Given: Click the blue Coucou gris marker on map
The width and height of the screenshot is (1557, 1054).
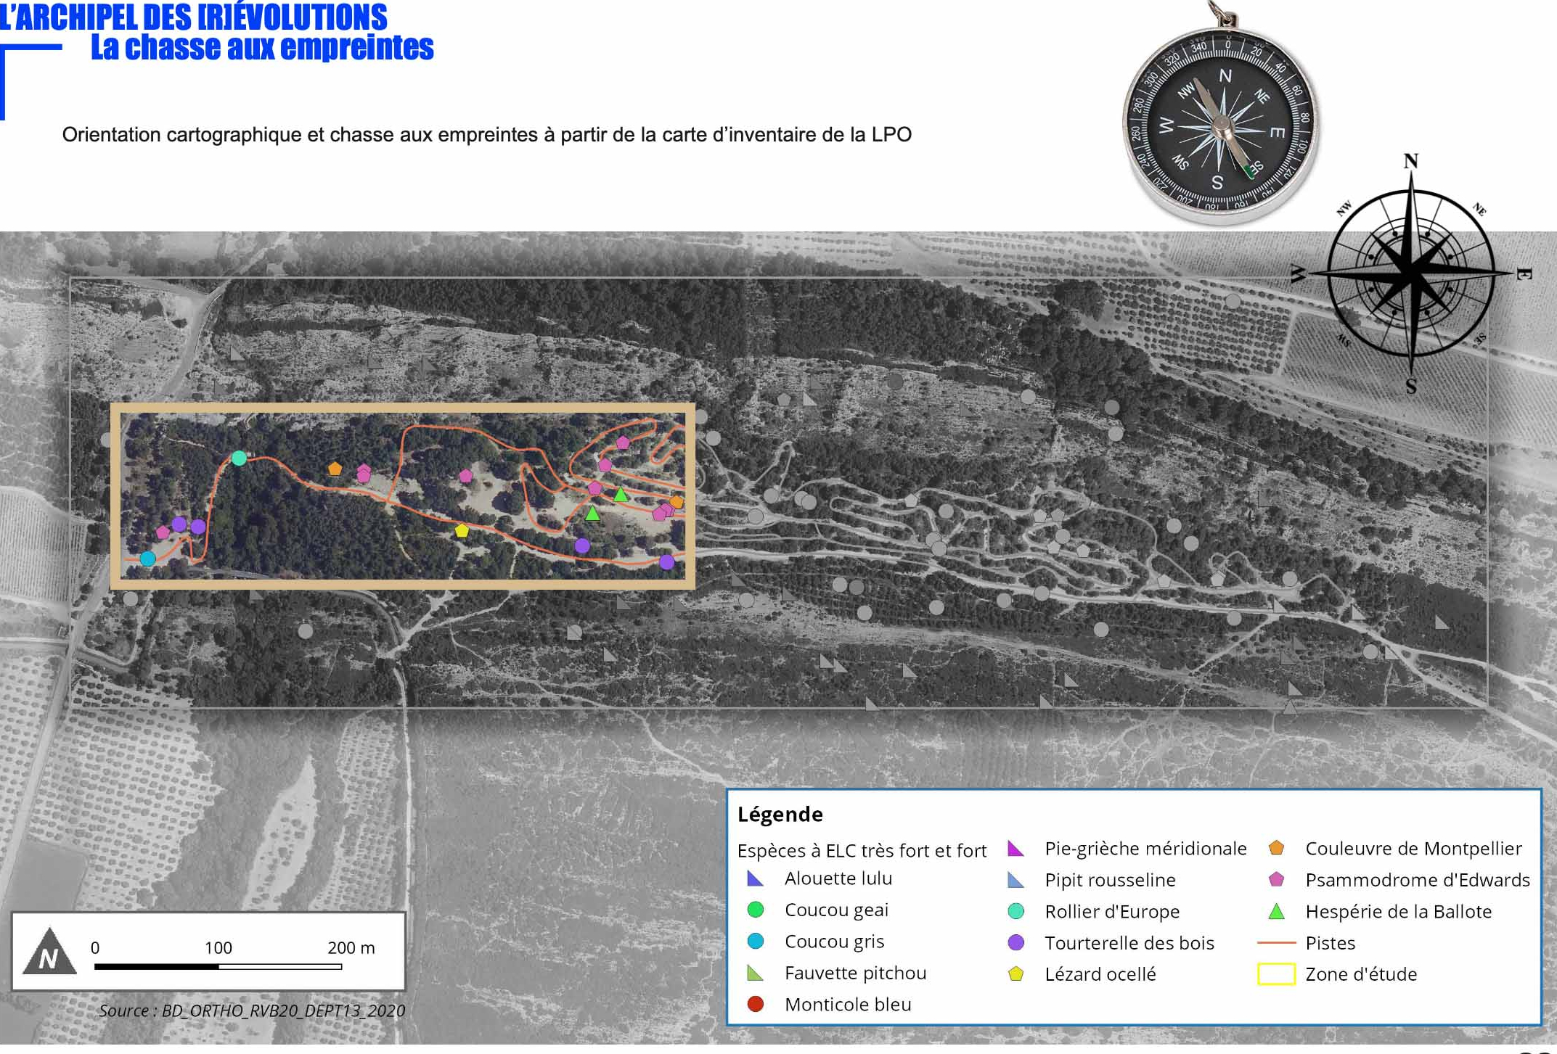Looking at the screenshot, I should click(x=148, y=559).
